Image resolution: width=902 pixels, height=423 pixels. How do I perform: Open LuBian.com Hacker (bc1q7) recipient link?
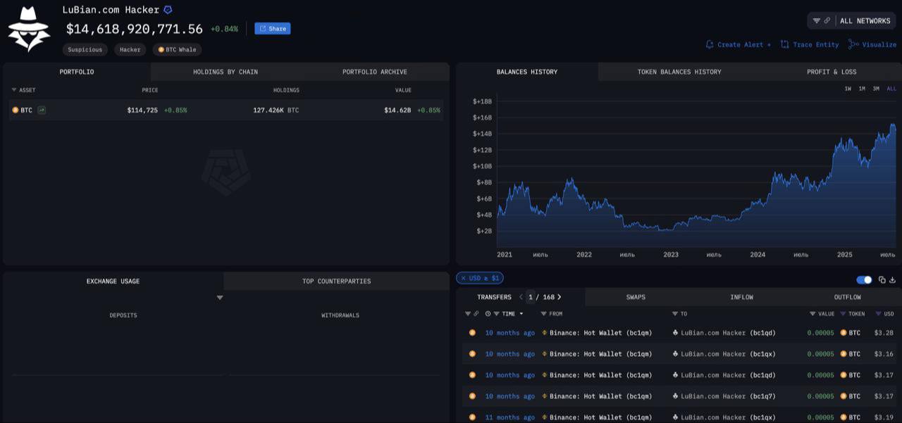(728, 396)
